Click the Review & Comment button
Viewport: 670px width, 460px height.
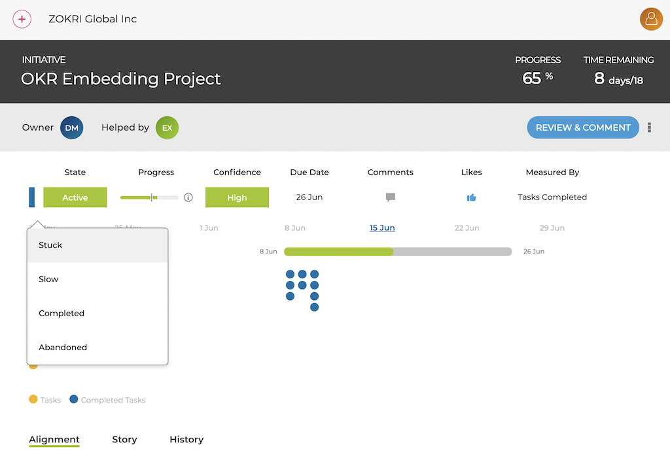tap(583, 127)
